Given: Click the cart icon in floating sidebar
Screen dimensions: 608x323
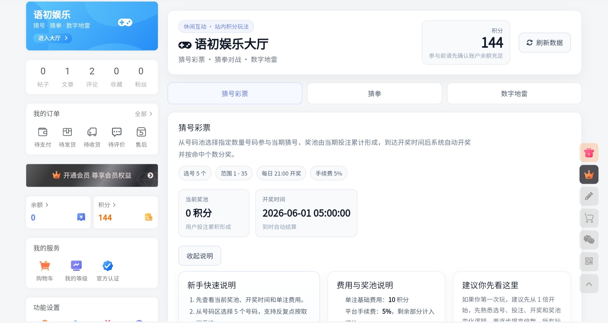Looking at the screenshot, I should tap(589, 218).
